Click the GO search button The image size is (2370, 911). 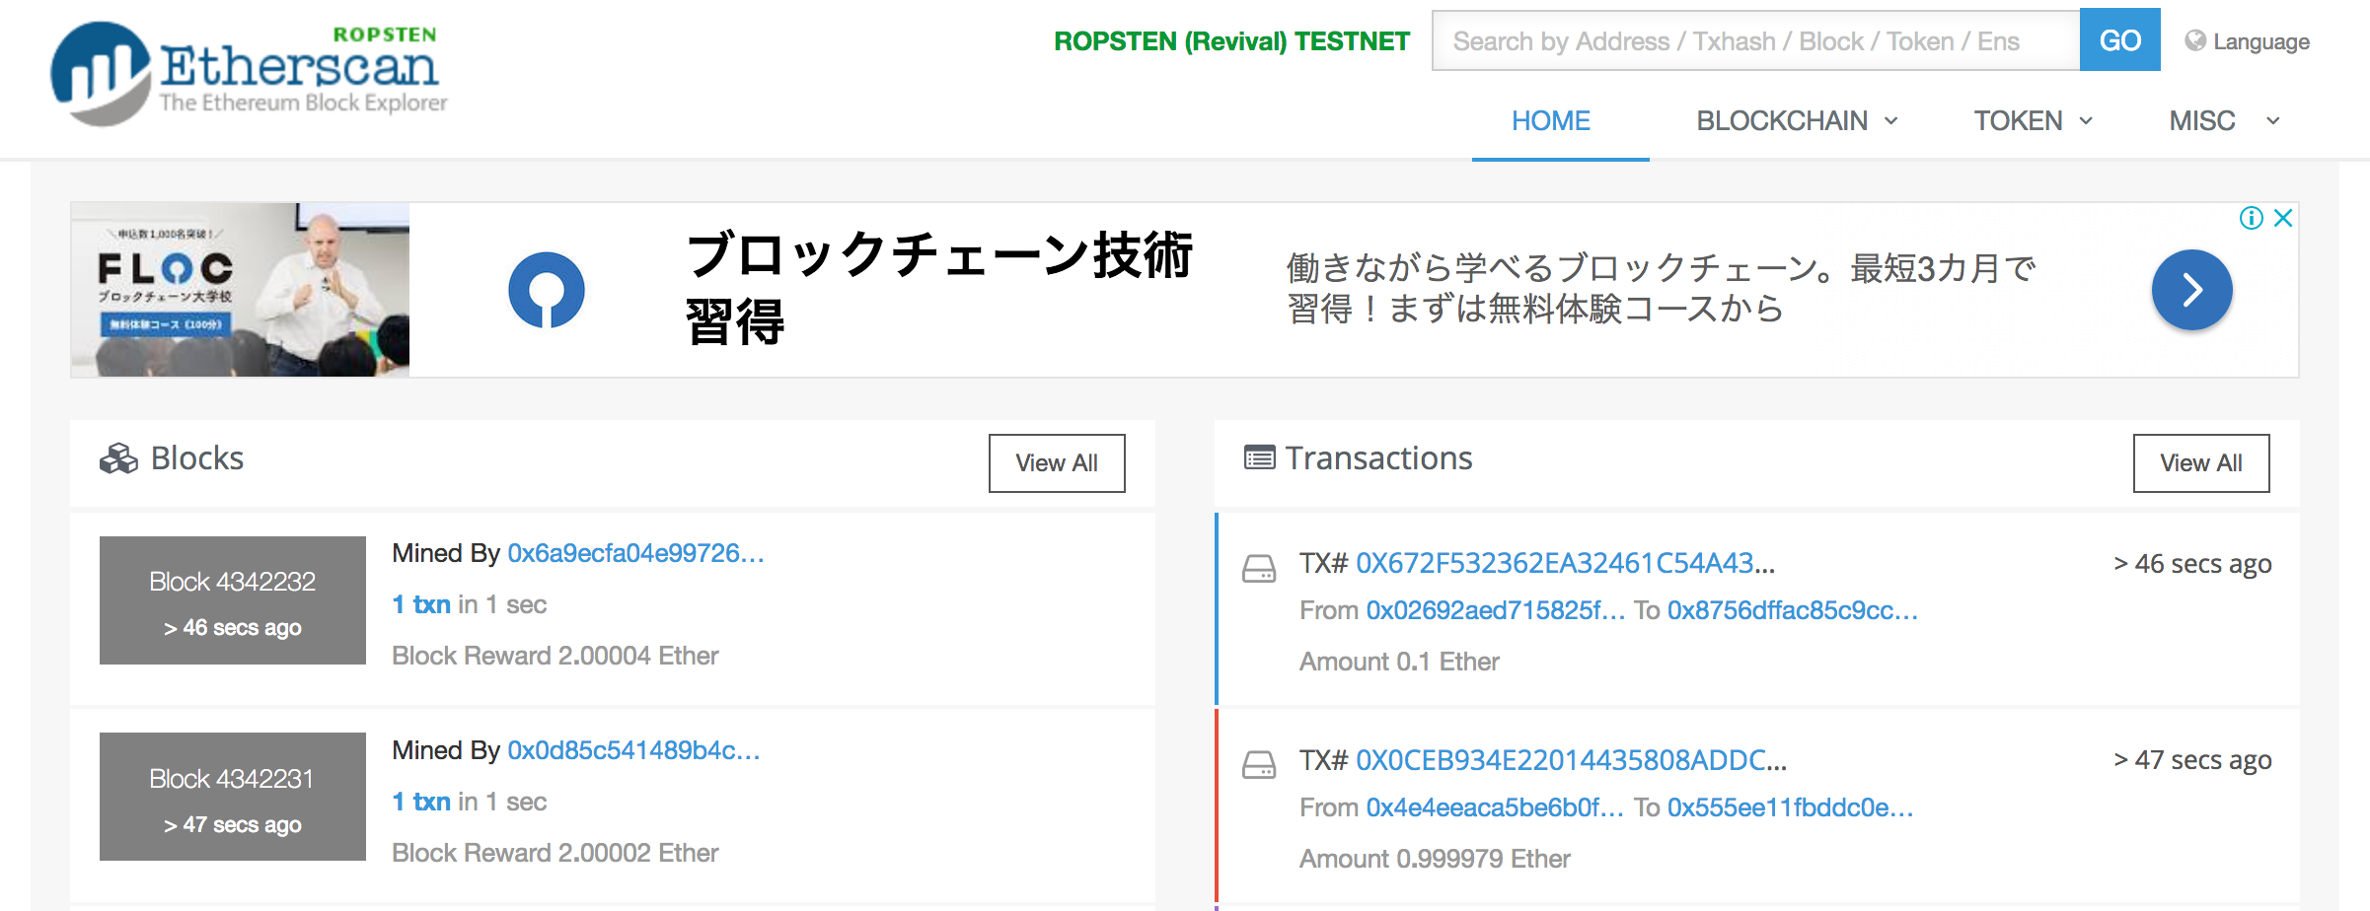click(x=2119, y=40)
